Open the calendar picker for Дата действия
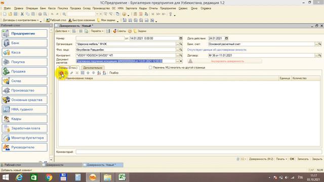324x182 pixels. [x=226, y=38]
